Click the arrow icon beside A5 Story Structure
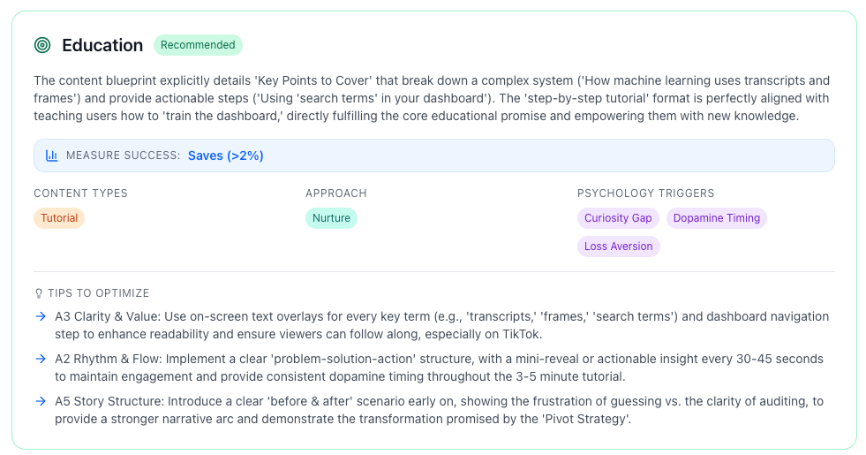Viewport: 866px width, 455px height. 41,401
